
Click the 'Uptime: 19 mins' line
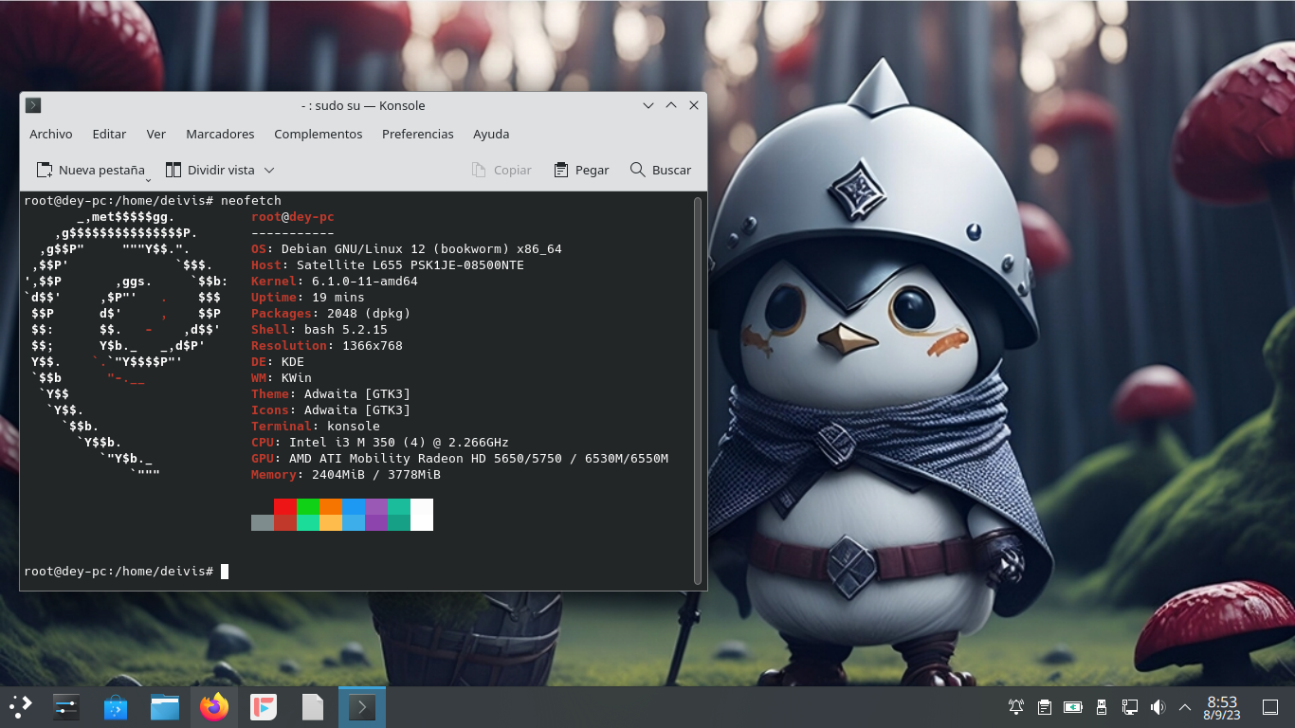[x=308, y=298]
